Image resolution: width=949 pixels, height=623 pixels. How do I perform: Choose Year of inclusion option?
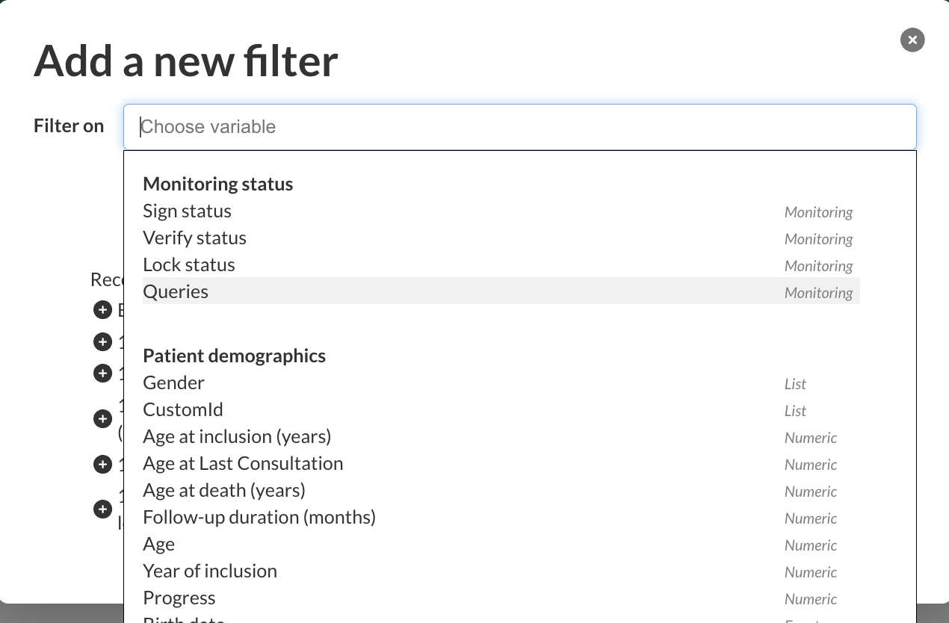coord(210,571)
